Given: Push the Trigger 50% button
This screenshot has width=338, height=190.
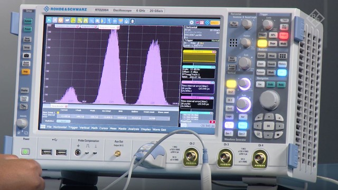Looking at the screenshot, I should pos(273,35).
